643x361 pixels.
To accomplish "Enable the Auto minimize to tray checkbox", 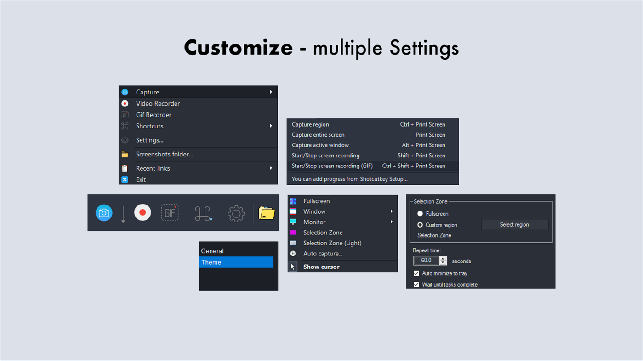I will point(416,273).
